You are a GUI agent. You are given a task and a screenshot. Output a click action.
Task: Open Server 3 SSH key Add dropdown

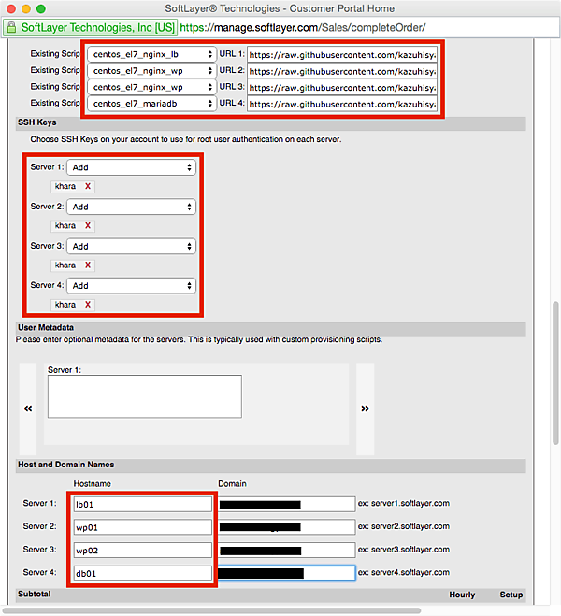click(x=131, y=247)
